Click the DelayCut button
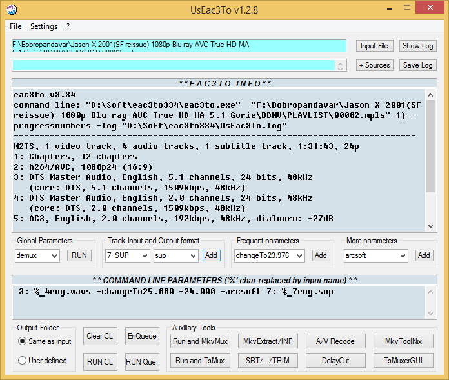This screenshot has width=449, height=380. click(x=335, y=361)
